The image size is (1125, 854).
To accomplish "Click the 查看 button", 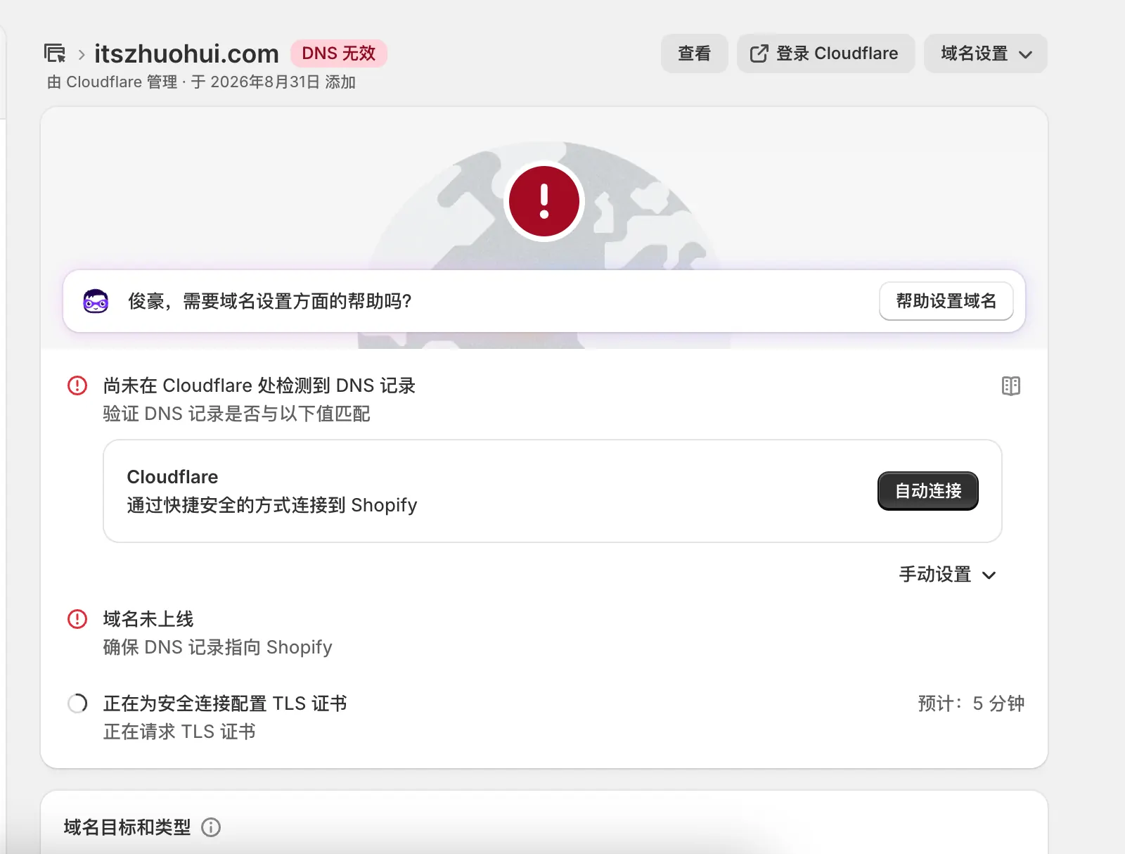I will point(694,53).
